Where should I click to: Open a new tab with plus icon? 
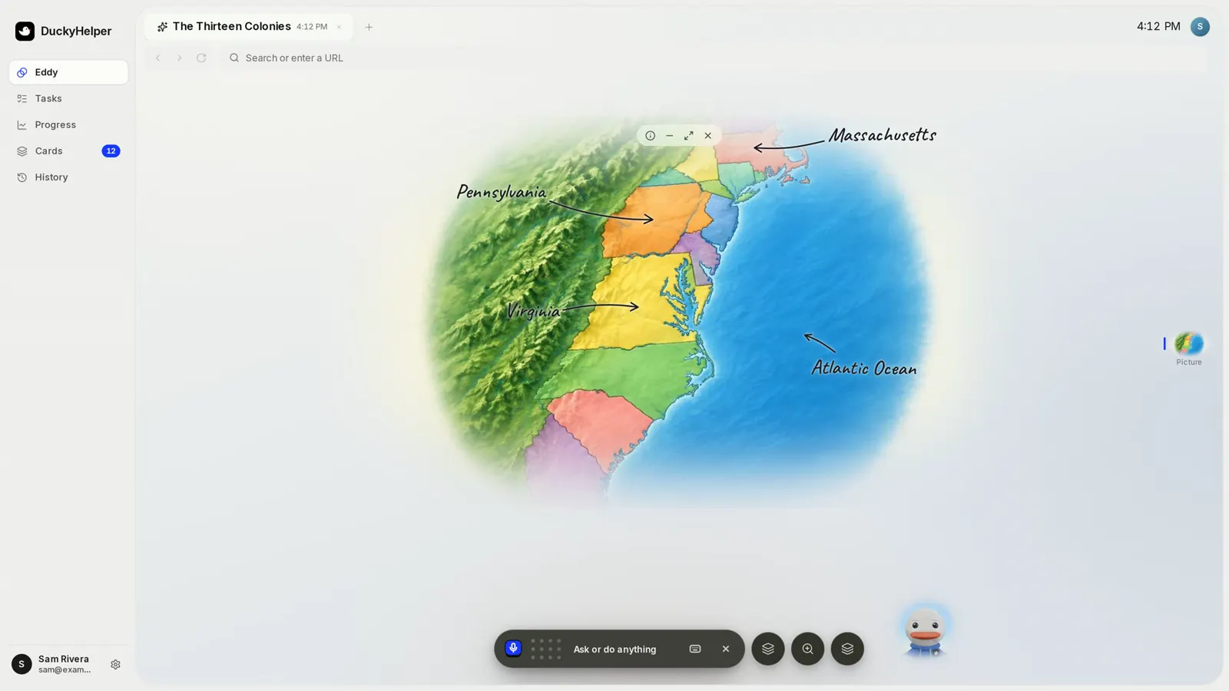369,27
